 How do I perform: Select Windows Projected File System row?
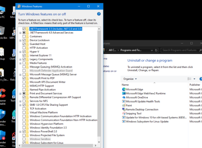(47, 135)
